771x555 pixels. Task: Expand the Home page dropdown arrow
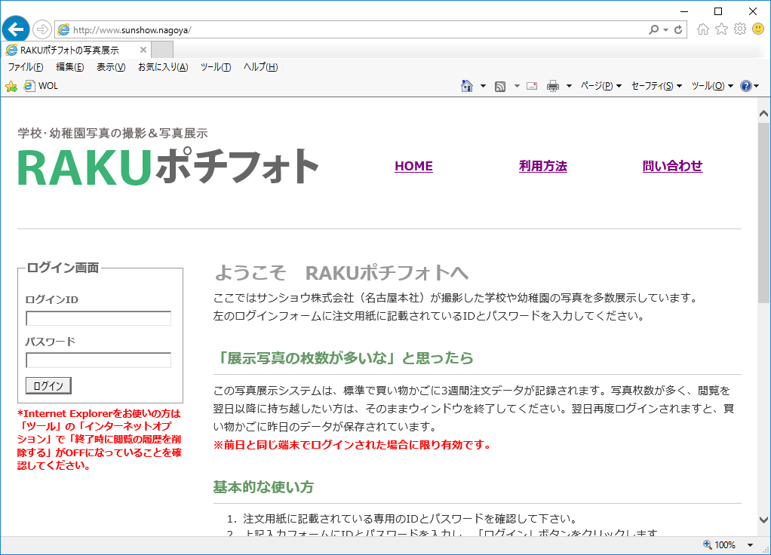coord(483,86)
